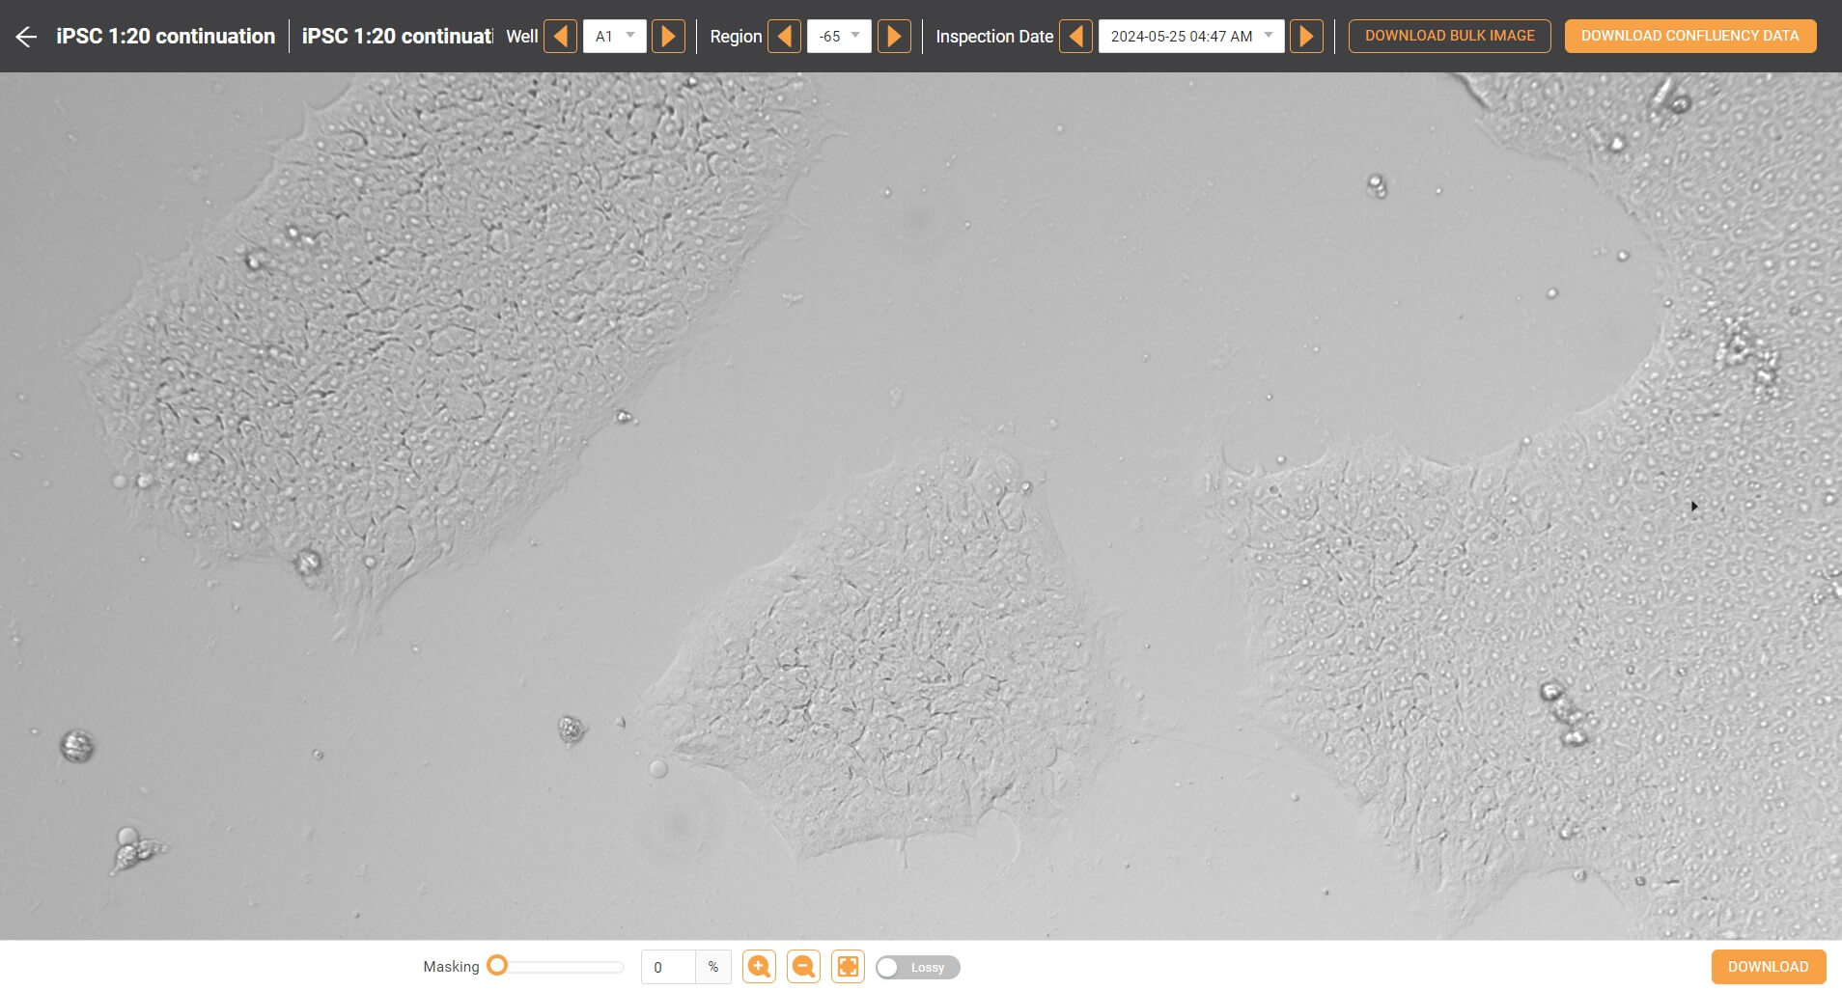Select the Zoom In magnifier icon

point(759,966)
